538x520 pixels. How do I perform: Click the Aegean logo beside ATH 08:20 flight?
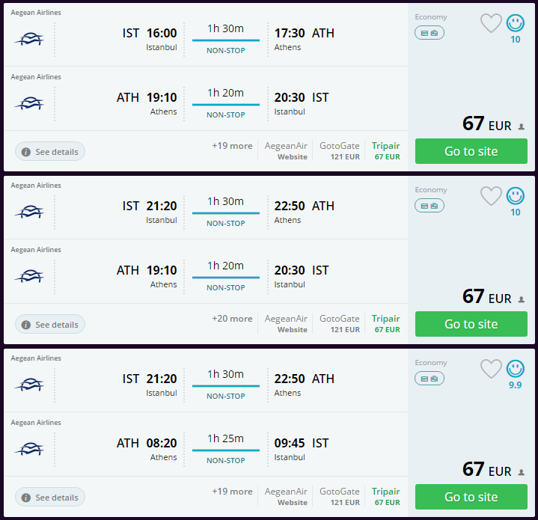click(x=29, y=449)
